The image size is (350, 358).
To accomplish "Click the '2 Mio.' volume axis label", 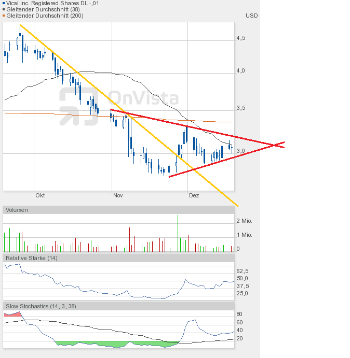I will pos(244,221).
